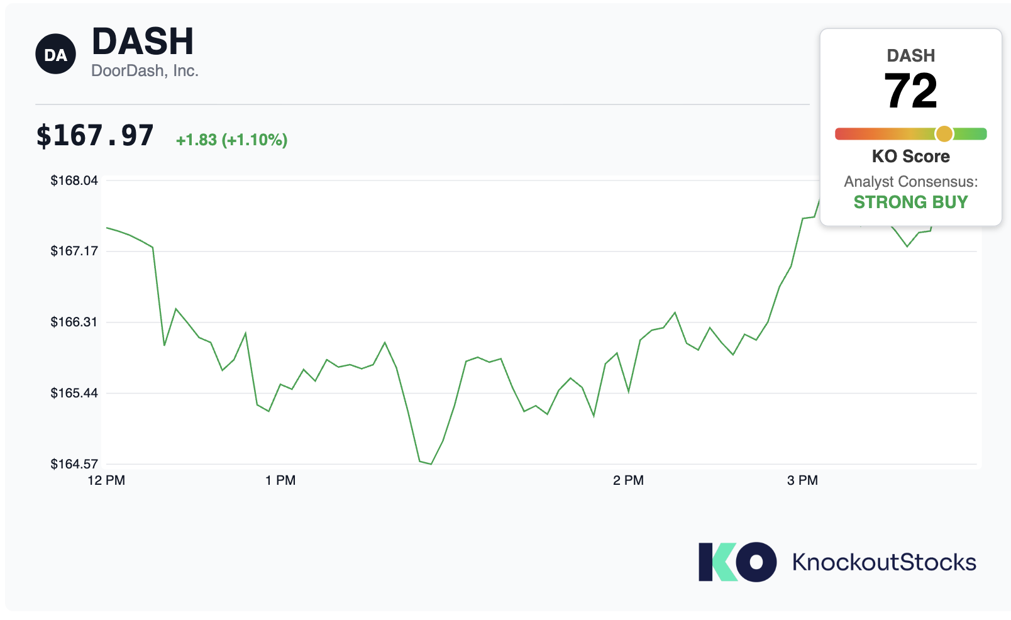Click the "Analyst Consensus:" label
The width and height of the screenshot is (1011, 620).
point(910,182)
